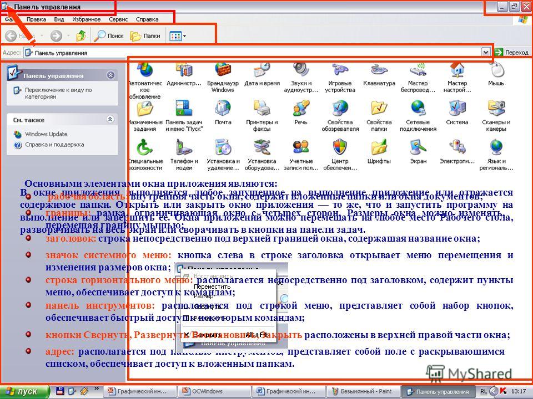Open Установка оборудования icon
The width and height of the screenshot is (533, 399).
tap(262, 147)
